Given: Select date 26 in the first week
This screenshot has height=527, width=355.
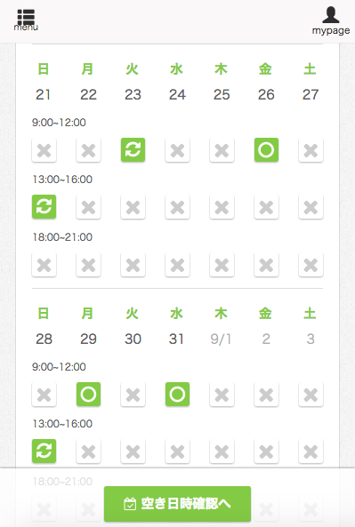Looking at the screenshot, I should pos(266,94).
